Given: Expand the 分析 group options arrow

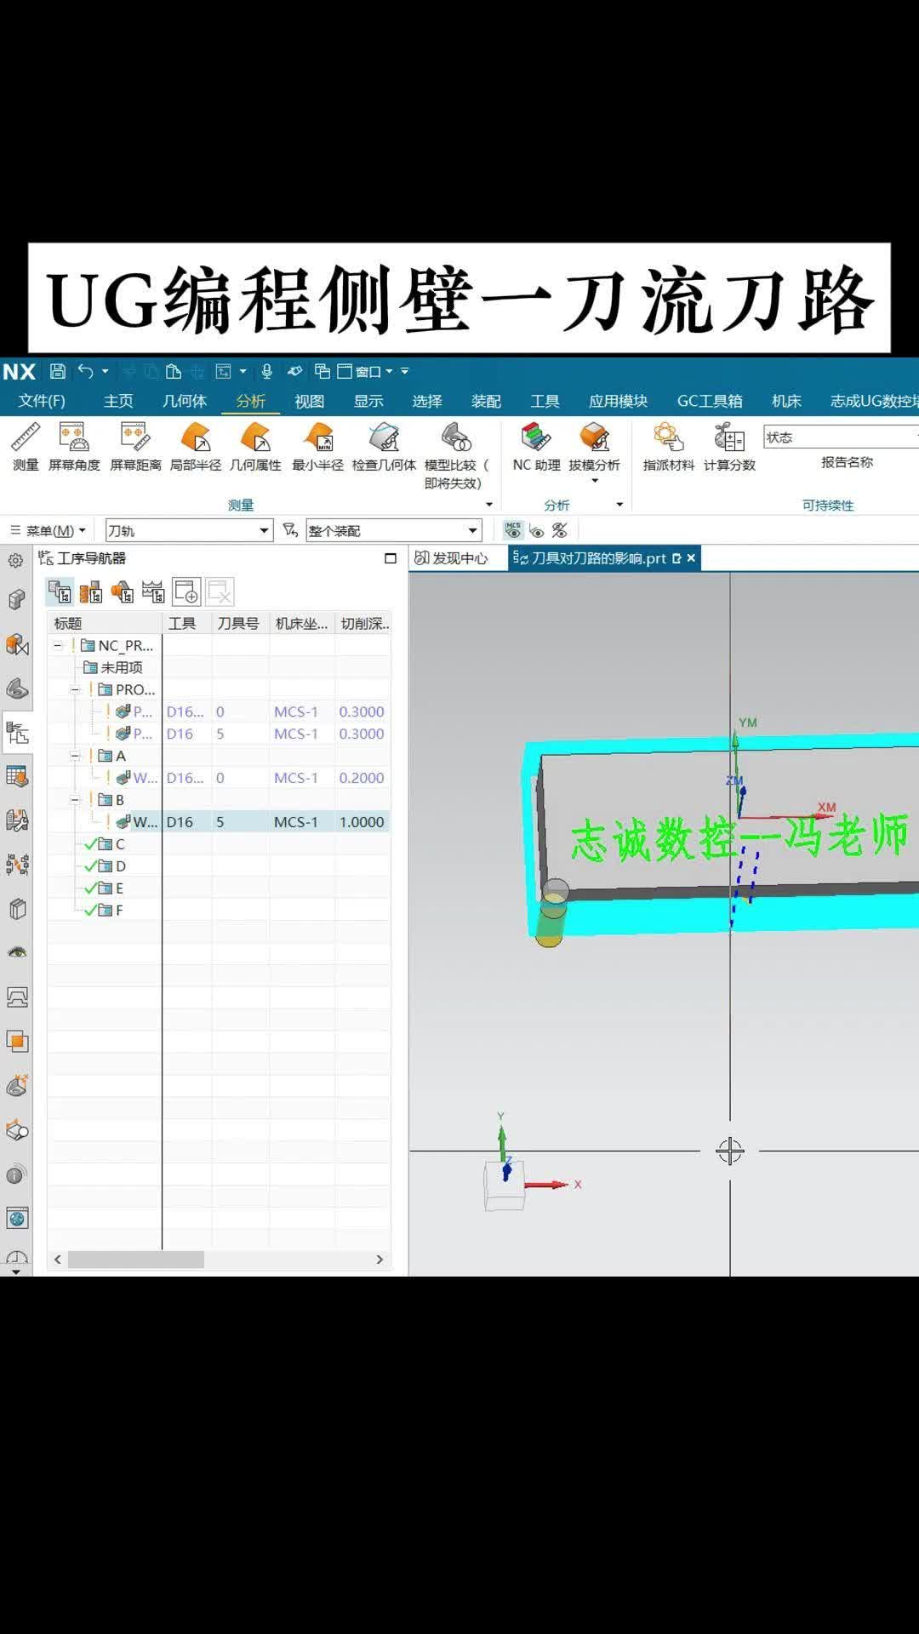Looking at the screenshot, I should click(619, 505).
